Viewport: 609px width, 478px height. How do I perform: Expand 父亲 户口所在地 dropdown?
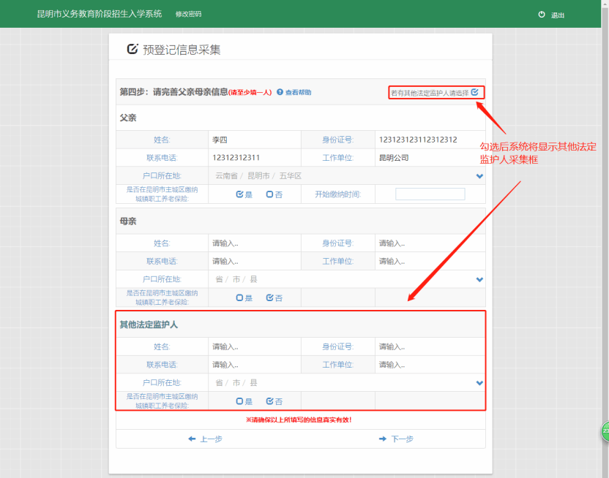[x=479, y=176]
